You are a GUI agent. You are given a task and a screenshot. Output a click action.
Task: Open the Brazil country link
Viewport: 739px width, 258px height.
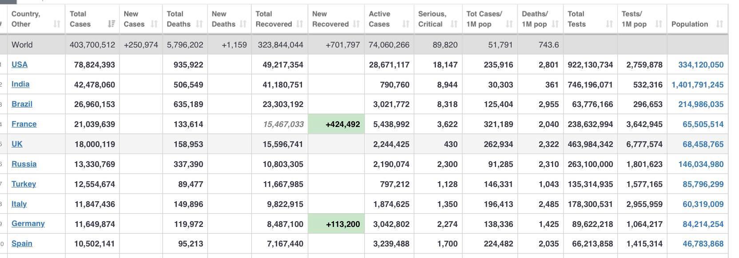(x=22, y=104)
